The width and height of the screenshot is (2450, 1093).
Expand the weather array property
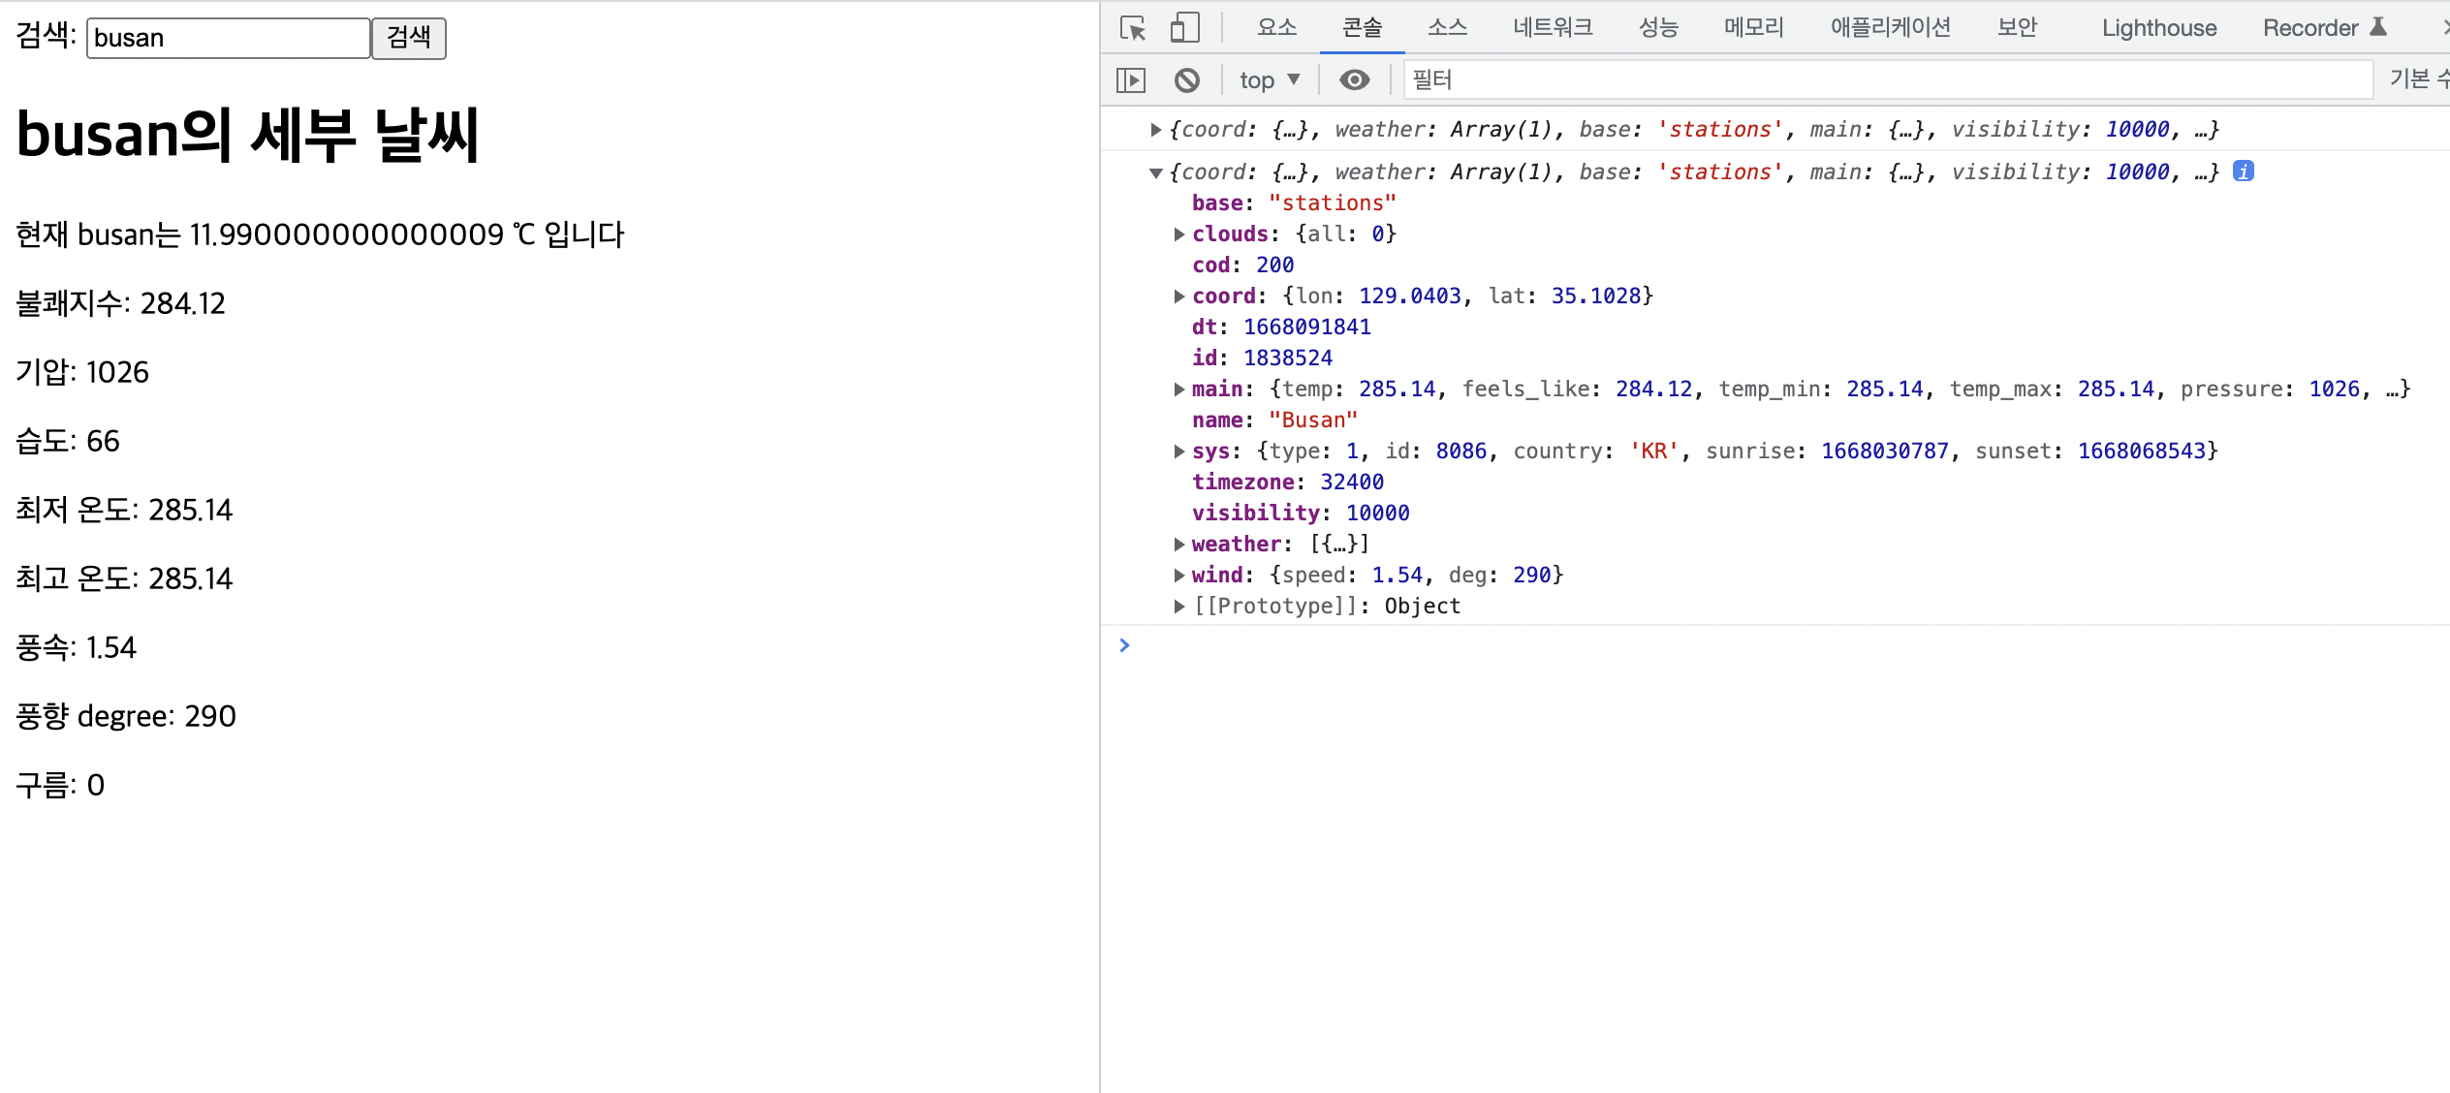[x=1179, y=545]
